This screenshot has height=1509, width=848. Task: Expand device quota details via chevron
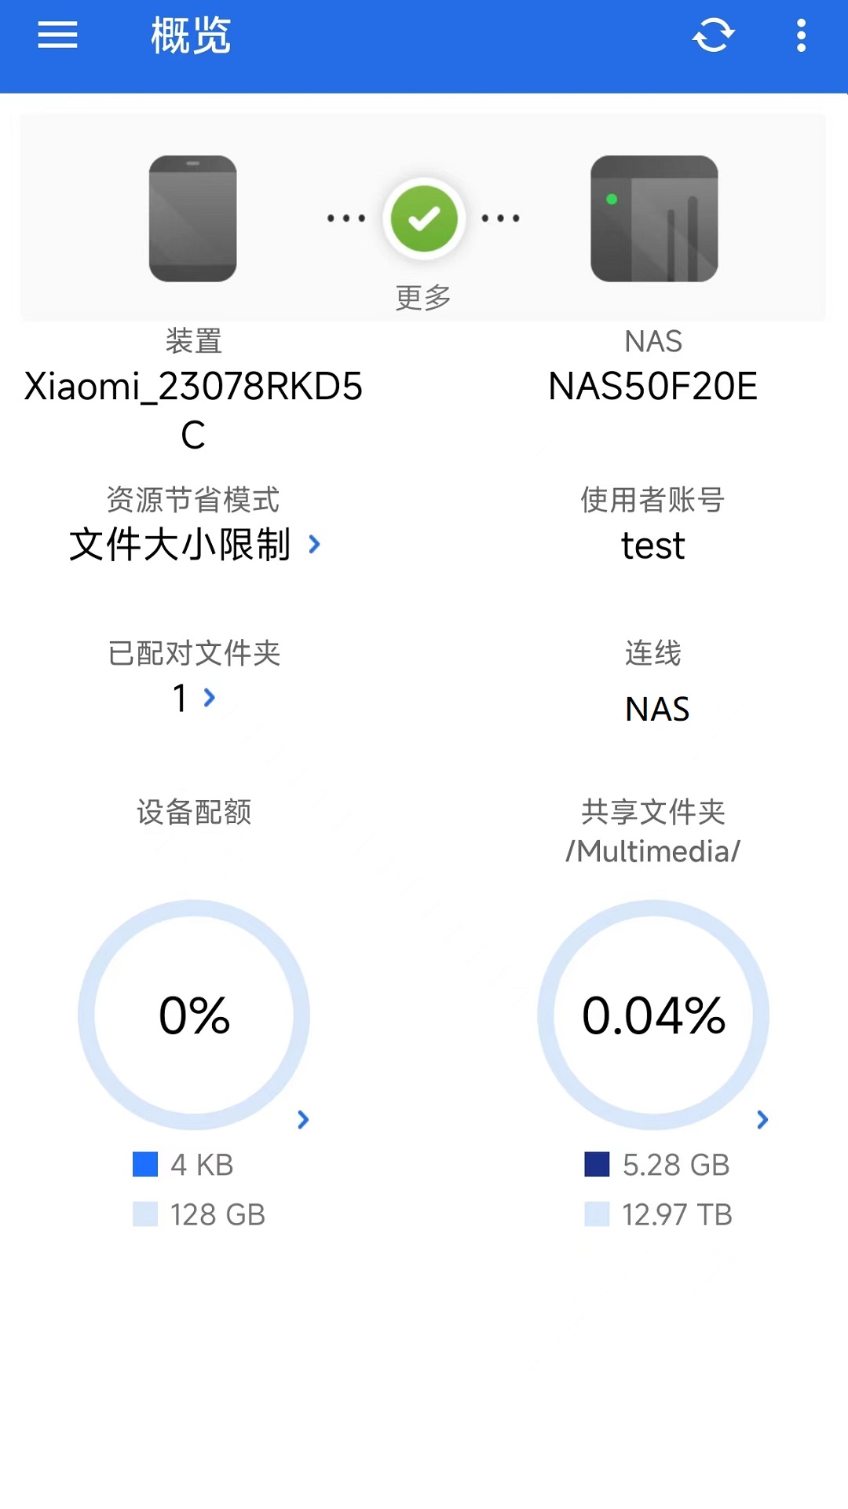tap(302, 1119)
